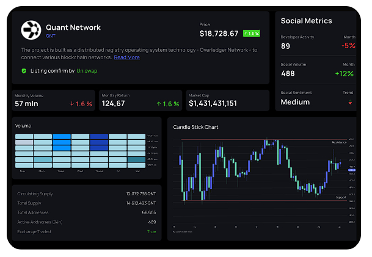Click the Mon day label under heatmap
This screenshot has width=372, height=257.
(42, 171)
